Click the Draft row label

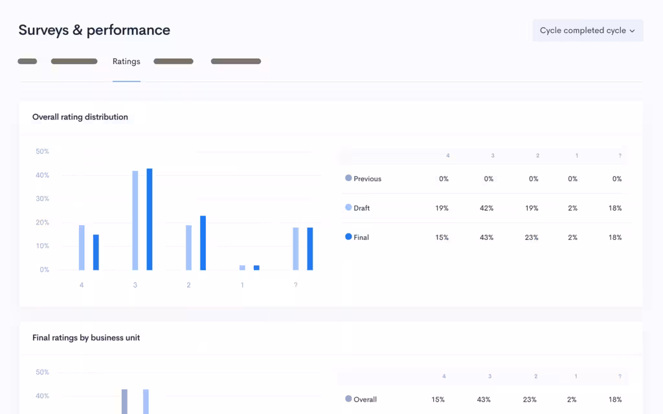(x=361, y=208)
